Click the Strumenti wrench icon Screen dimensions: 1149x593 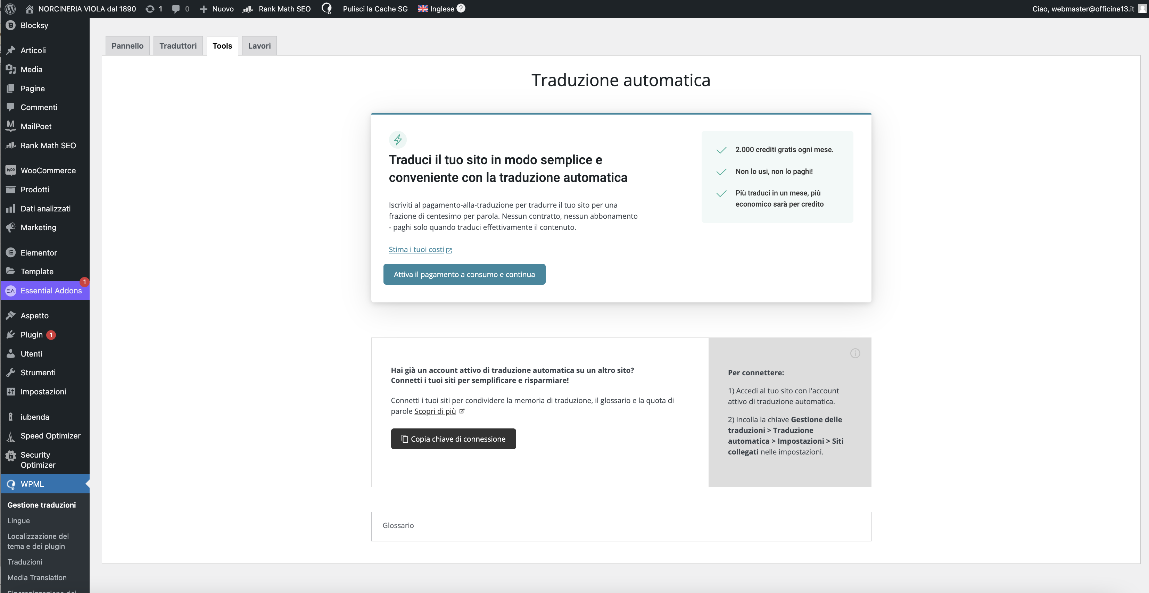pos(11,373)
